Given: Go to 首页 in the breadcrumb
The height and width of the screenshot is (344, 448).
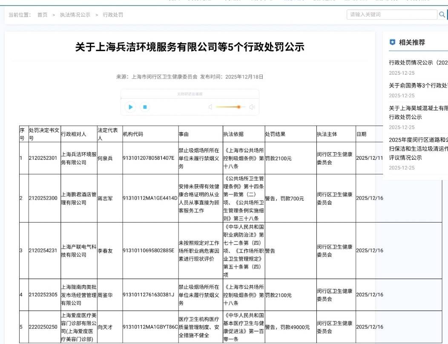Looking at the screenshot, I should tap(42, 15).
